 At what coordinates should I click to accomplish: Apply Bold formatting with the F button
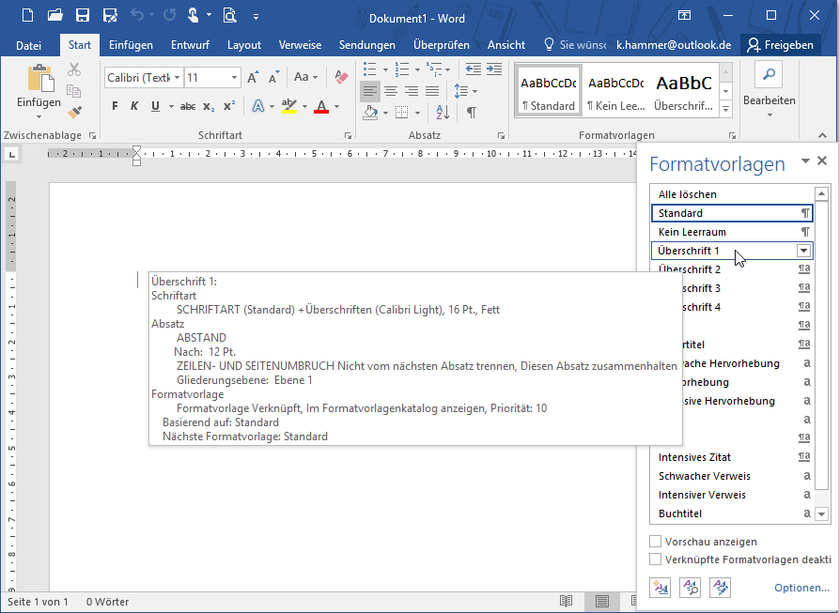tap(115, 106)
